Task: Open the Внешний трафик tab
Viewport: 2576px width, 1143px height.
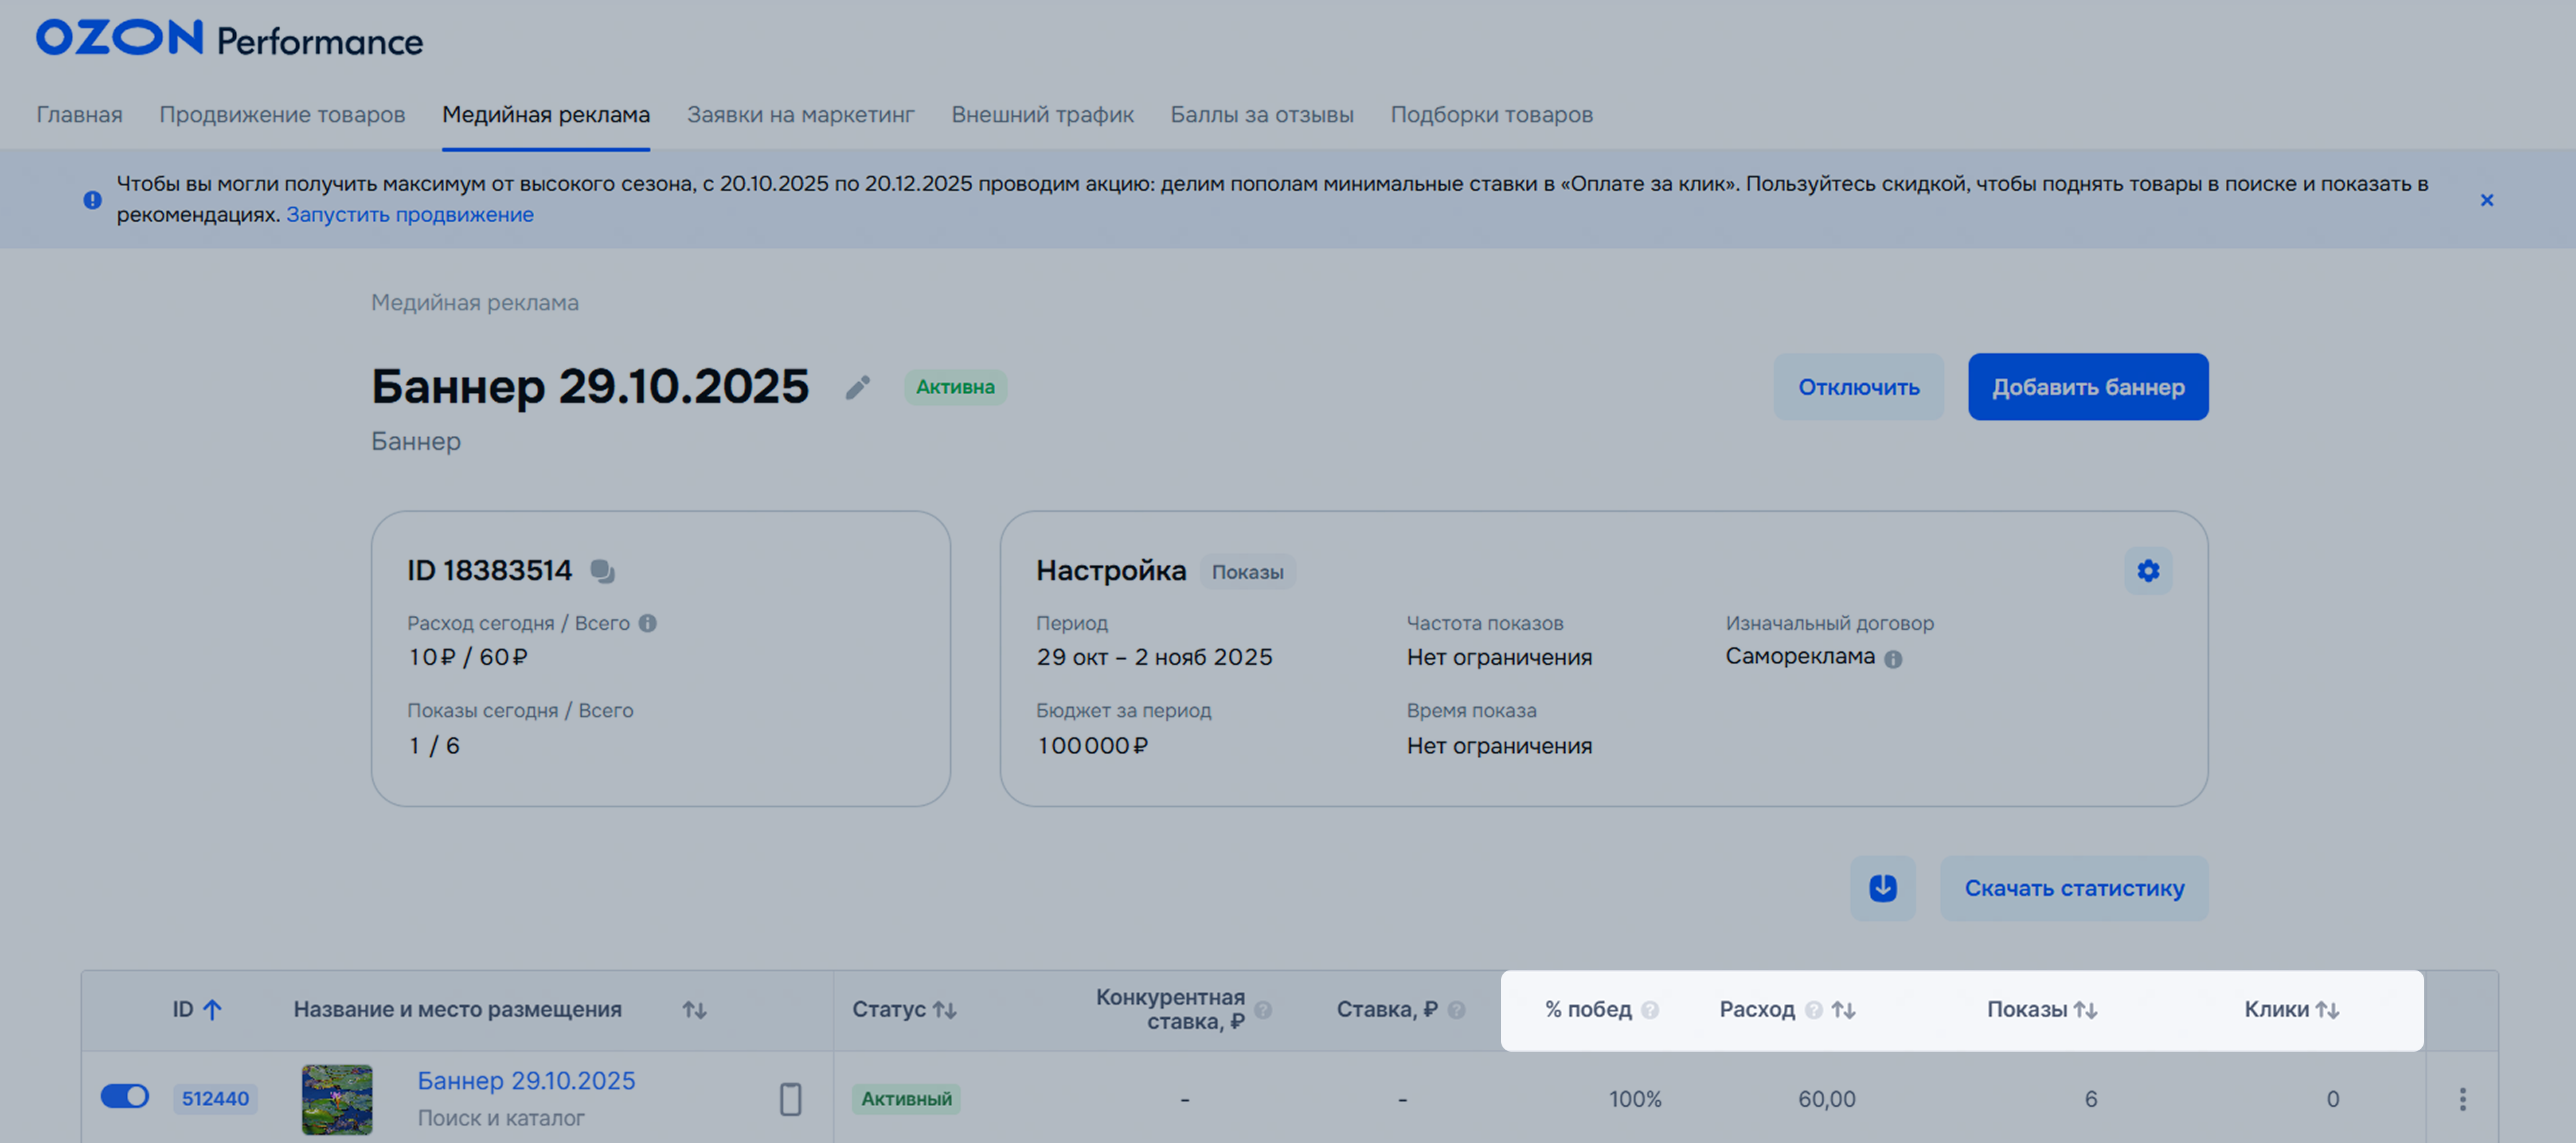Action: [1042, 115]
